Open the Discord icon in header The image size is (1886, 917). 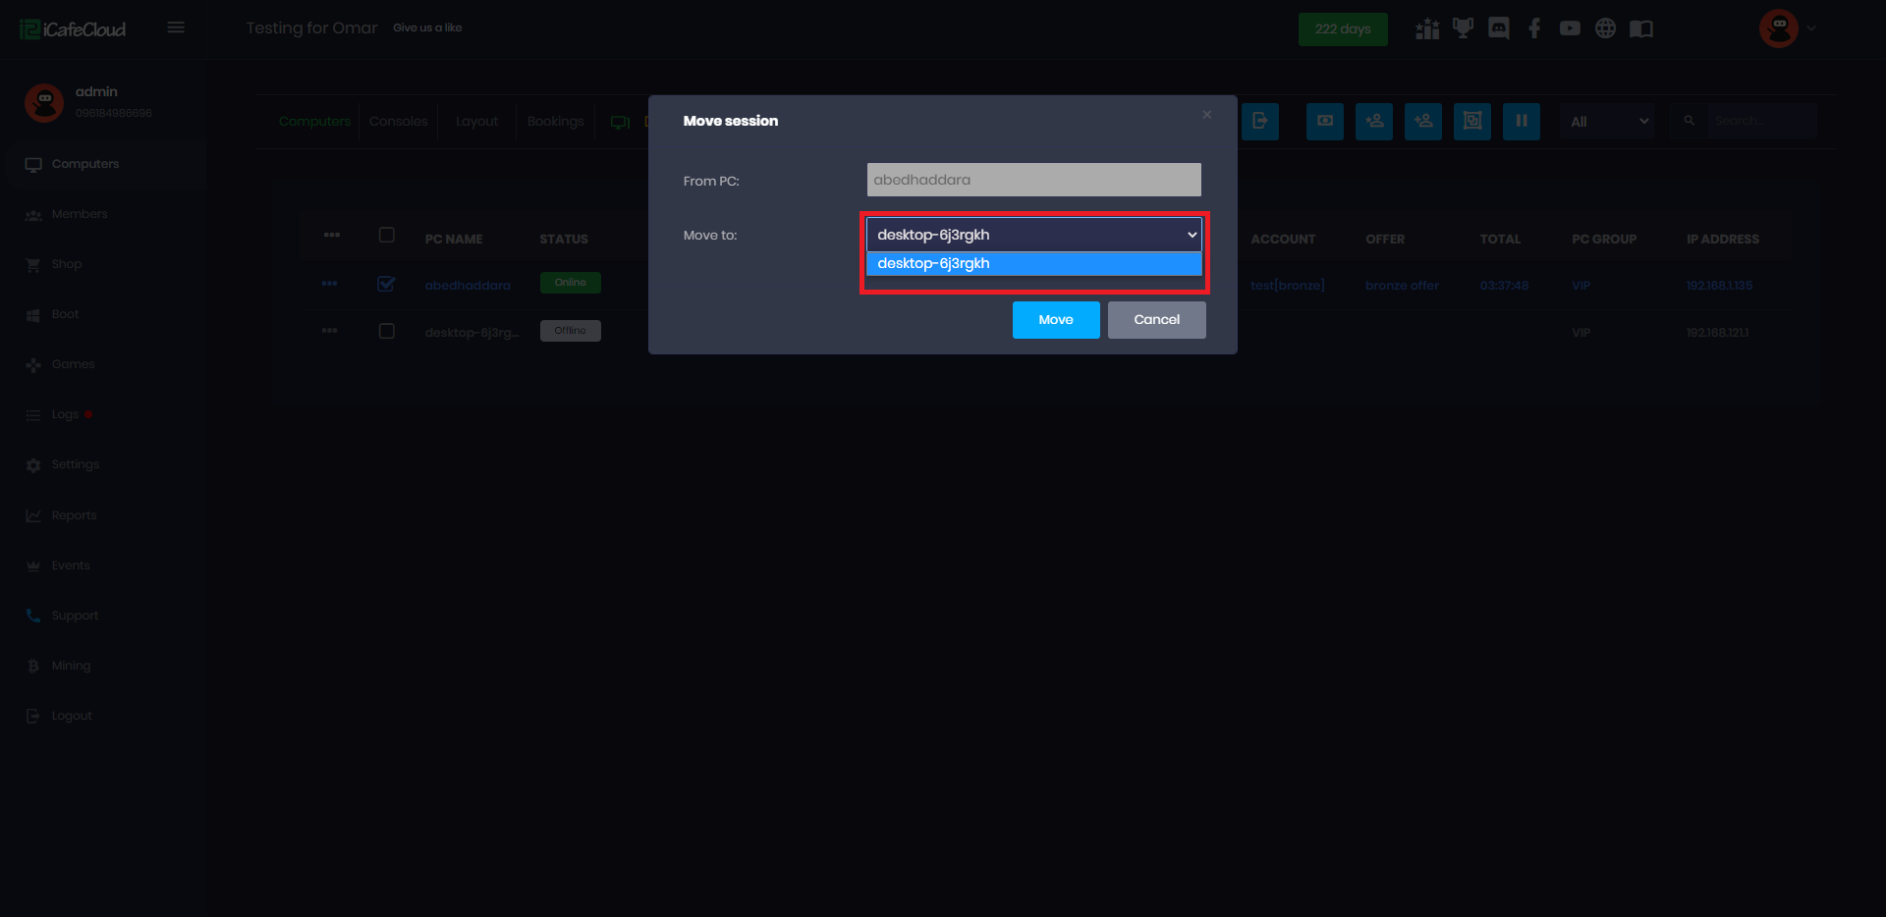[x=1498, y=28]
